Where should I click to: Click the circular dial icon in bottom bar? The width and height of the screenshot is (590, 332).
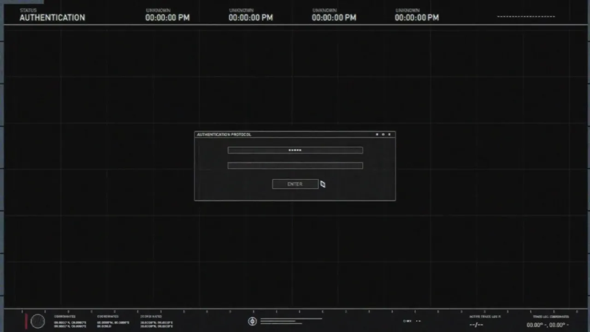click(x=38, y=321)
